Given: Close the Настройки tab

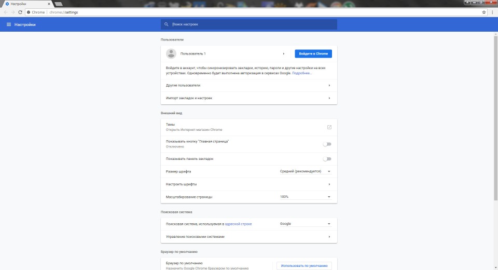Looking at the screenshot, I should [49, 4].
